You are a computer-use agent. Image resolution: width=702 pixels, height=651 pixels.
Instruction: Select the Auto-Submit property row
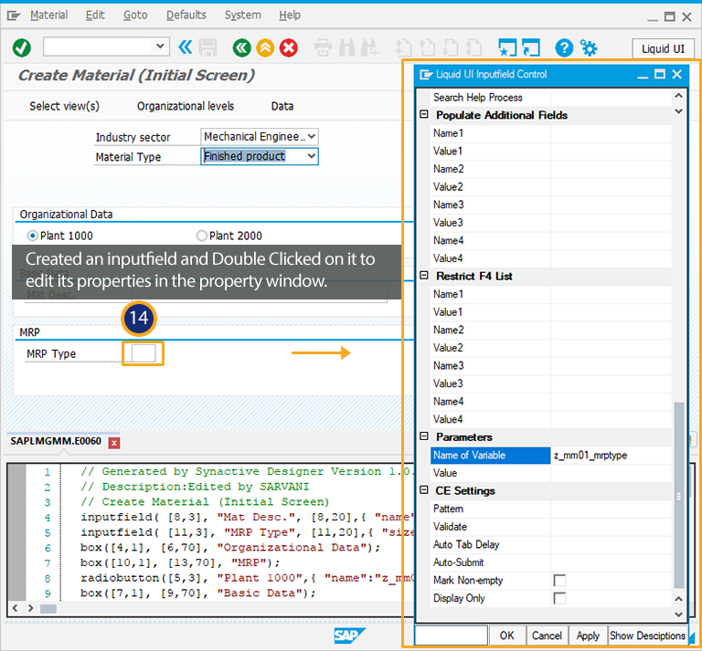pos(551,562)
